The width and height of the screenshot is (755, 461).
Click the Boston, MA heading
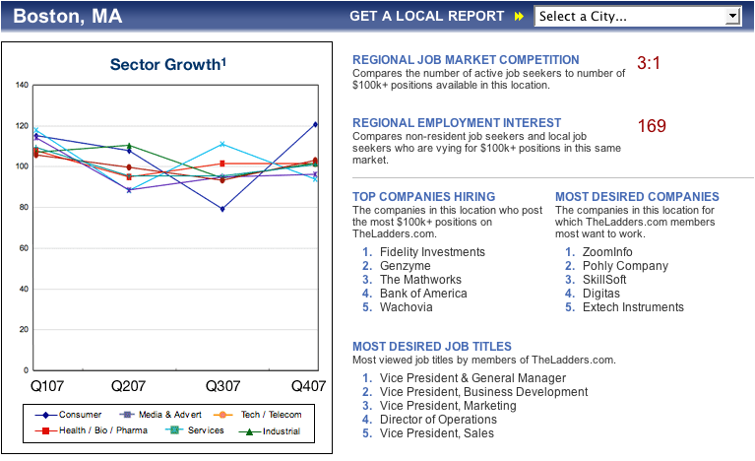coord(67,16)
